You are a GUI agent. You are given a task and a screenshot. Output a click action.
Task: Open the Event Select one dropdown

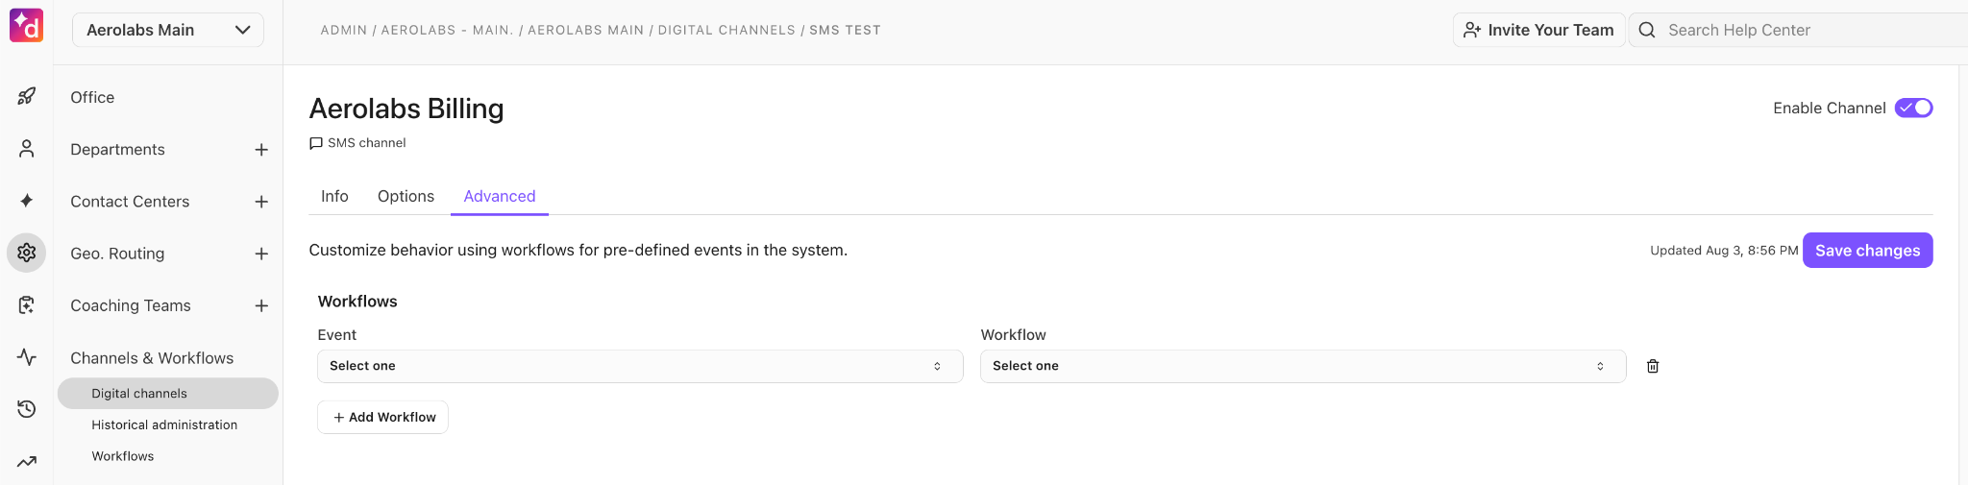[x=640, y=366]
